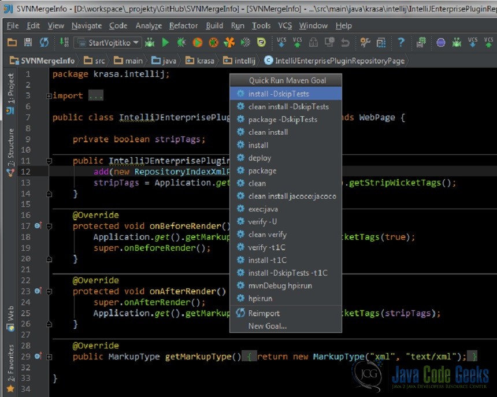Click 'New Goal...' in popup
This screenshot has width=497, height=397.
tap(285, 326)
